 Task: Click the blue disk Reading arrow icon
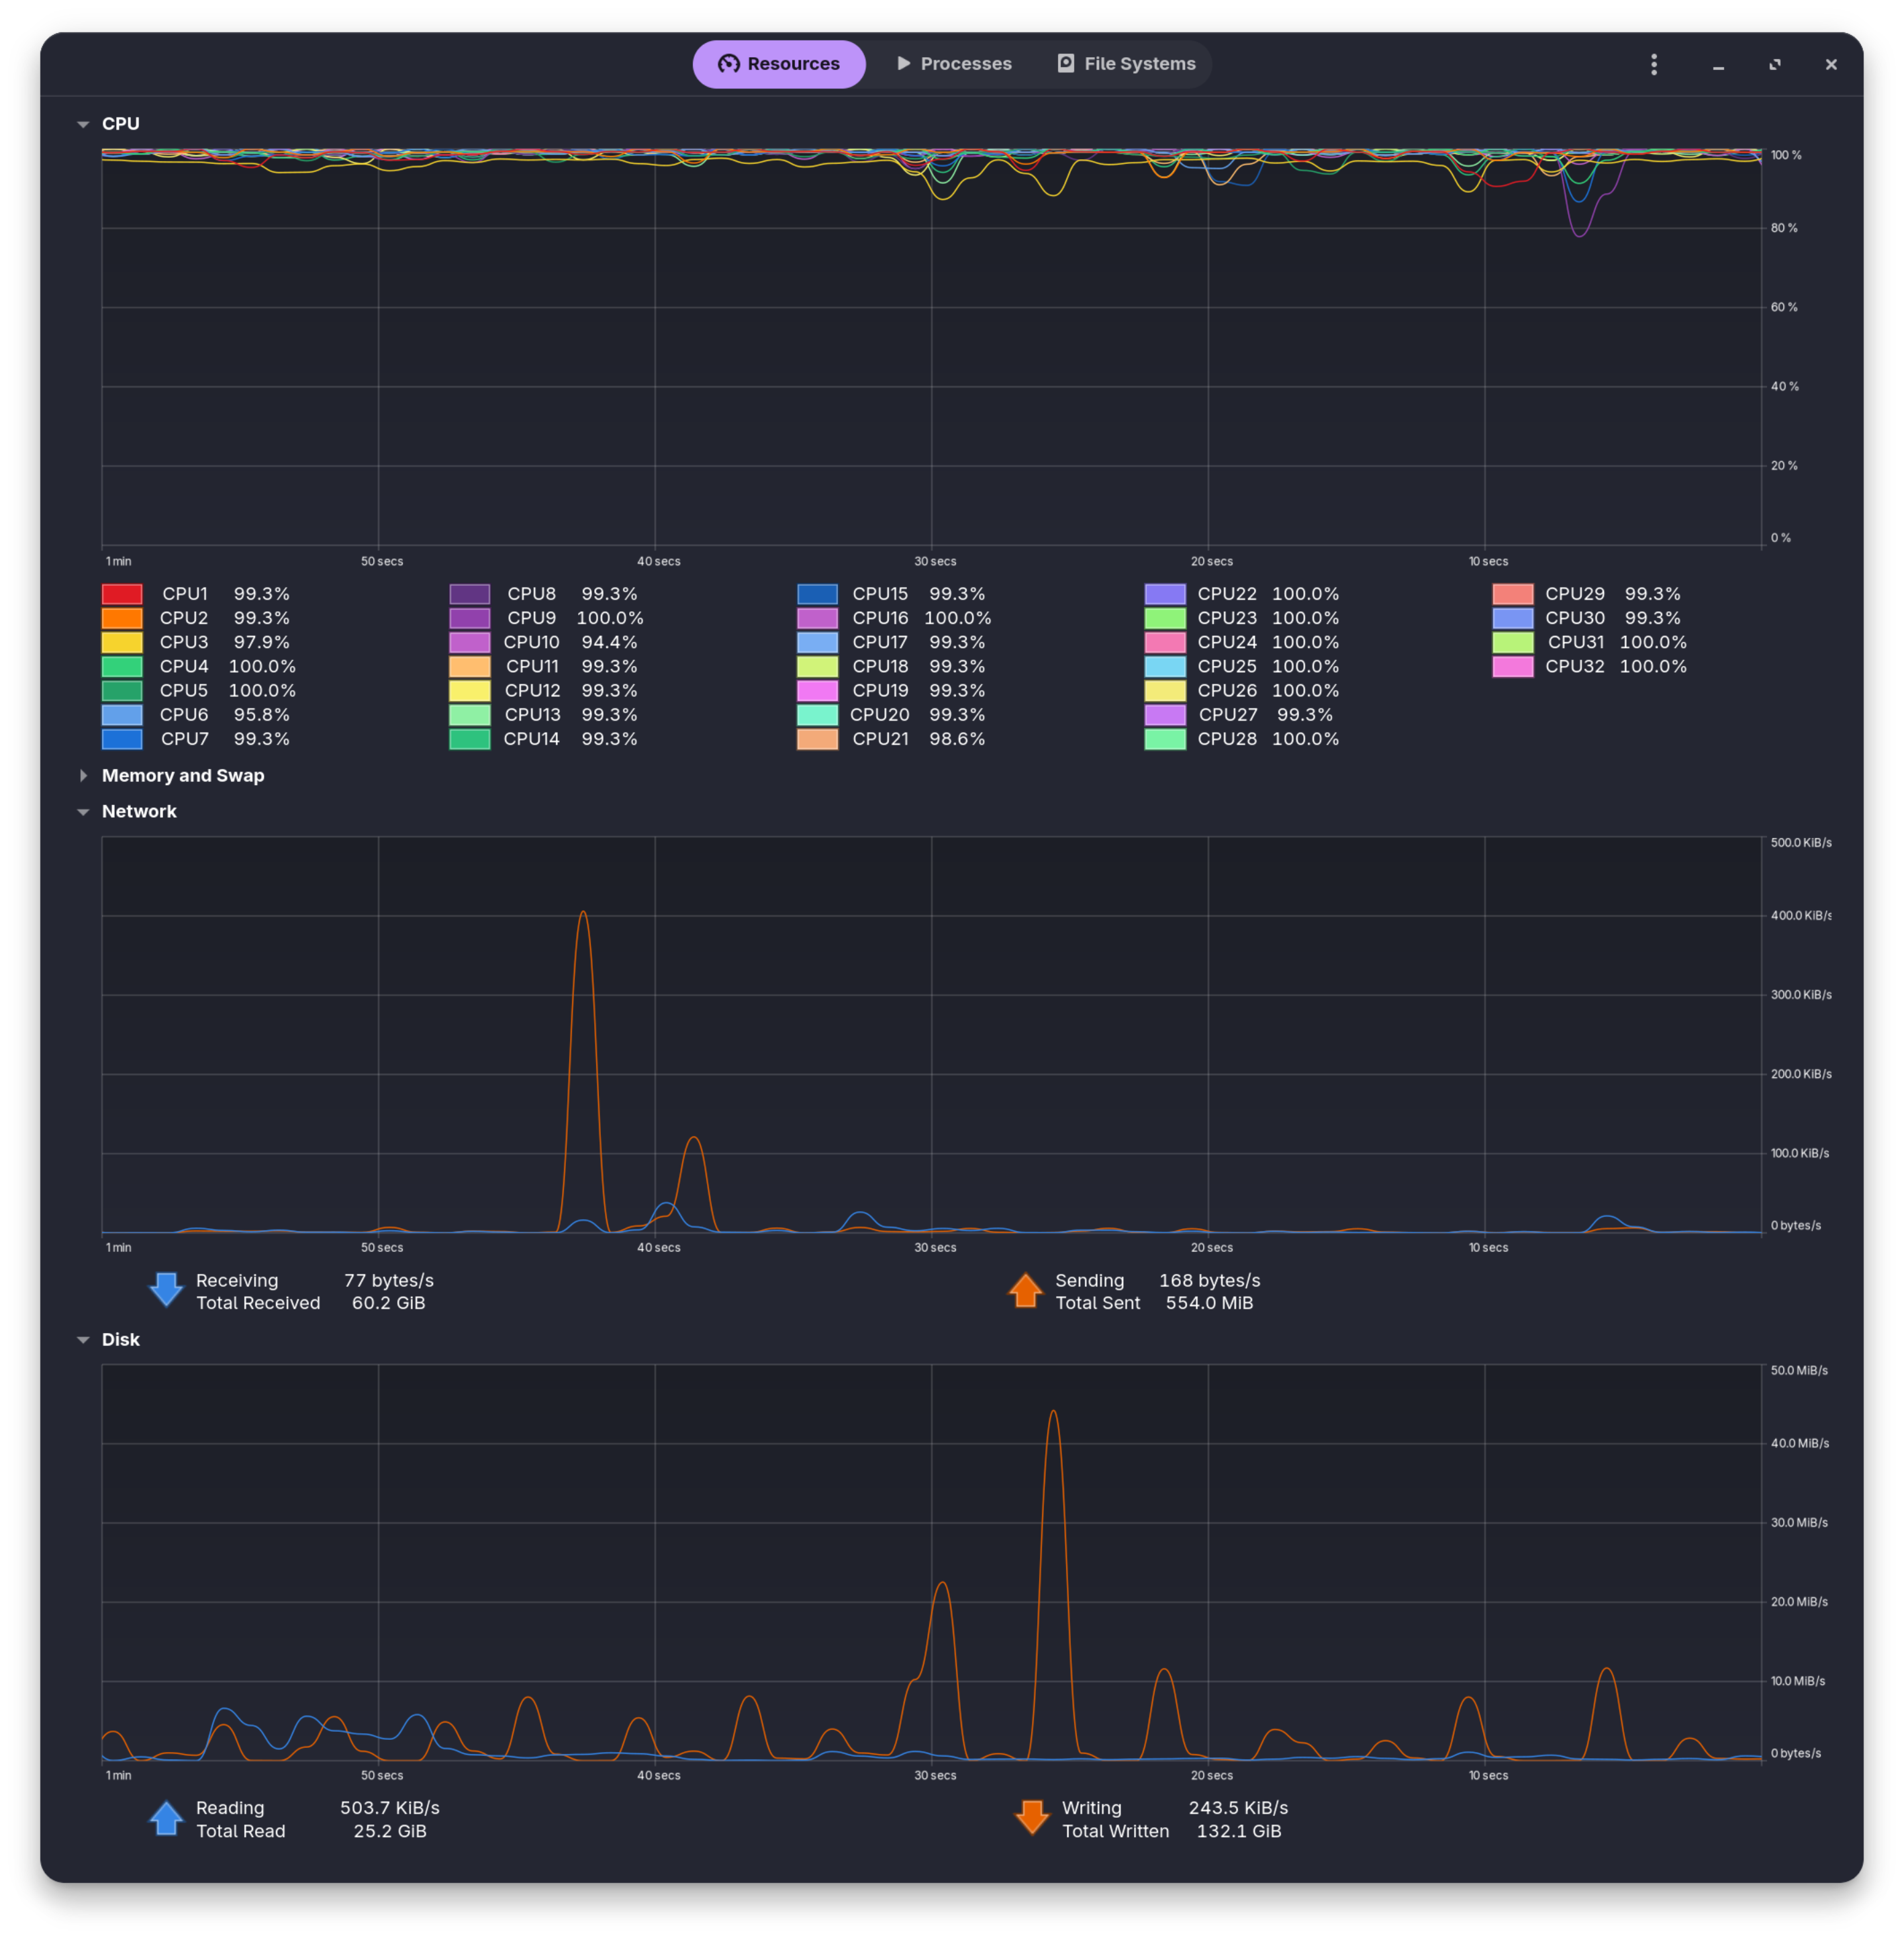166,1819
